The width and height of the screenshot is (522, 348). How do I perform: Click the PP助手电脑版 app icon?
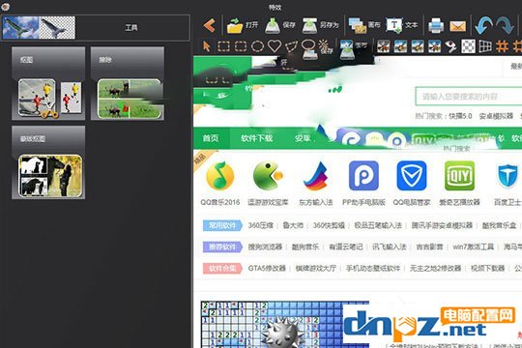[x=363, y=176]
